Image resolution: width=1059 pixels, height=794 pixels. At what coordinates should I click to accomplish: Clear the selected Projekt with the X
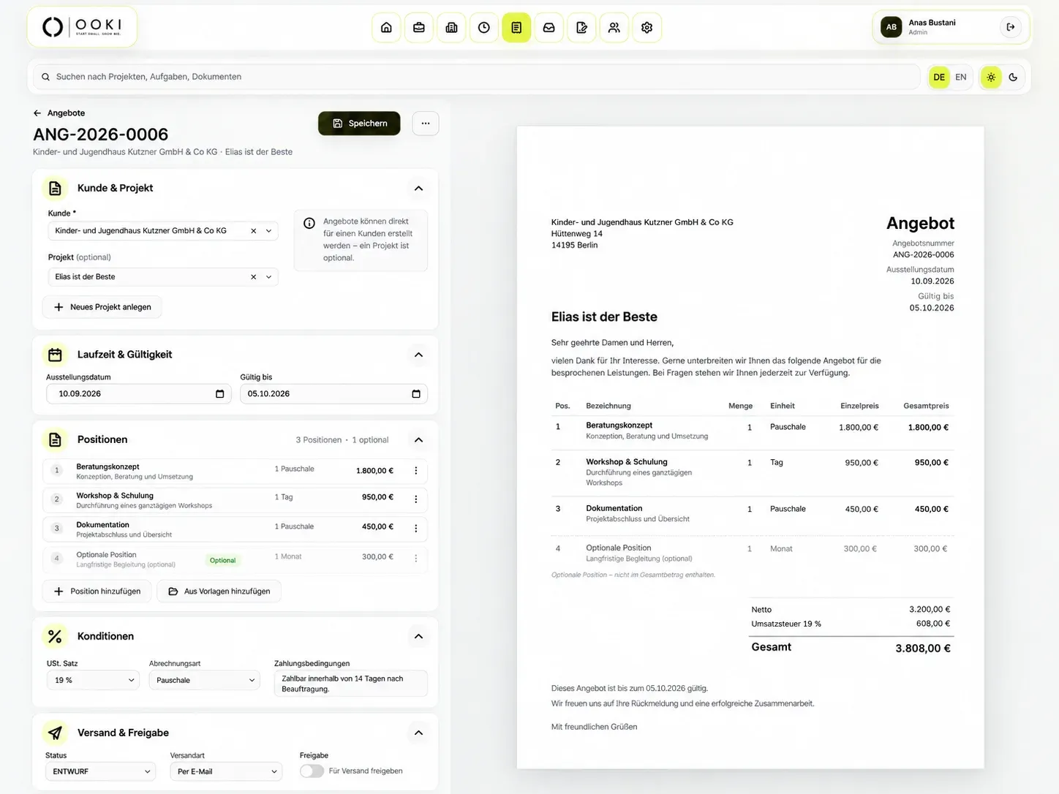click(x=254, y=277)
